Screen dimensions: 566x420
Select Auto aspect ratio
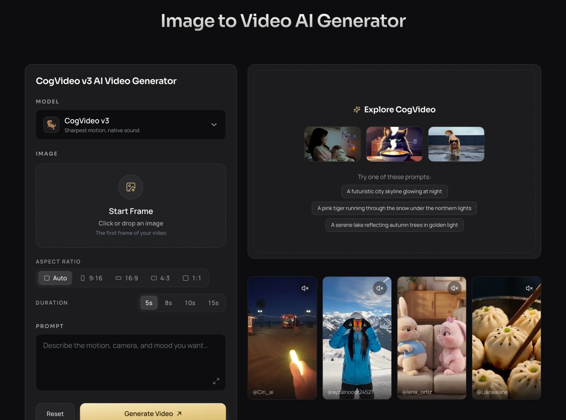[55, 278]
